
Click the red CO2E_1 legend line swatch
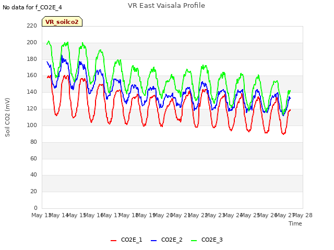(x=114, y=241)
